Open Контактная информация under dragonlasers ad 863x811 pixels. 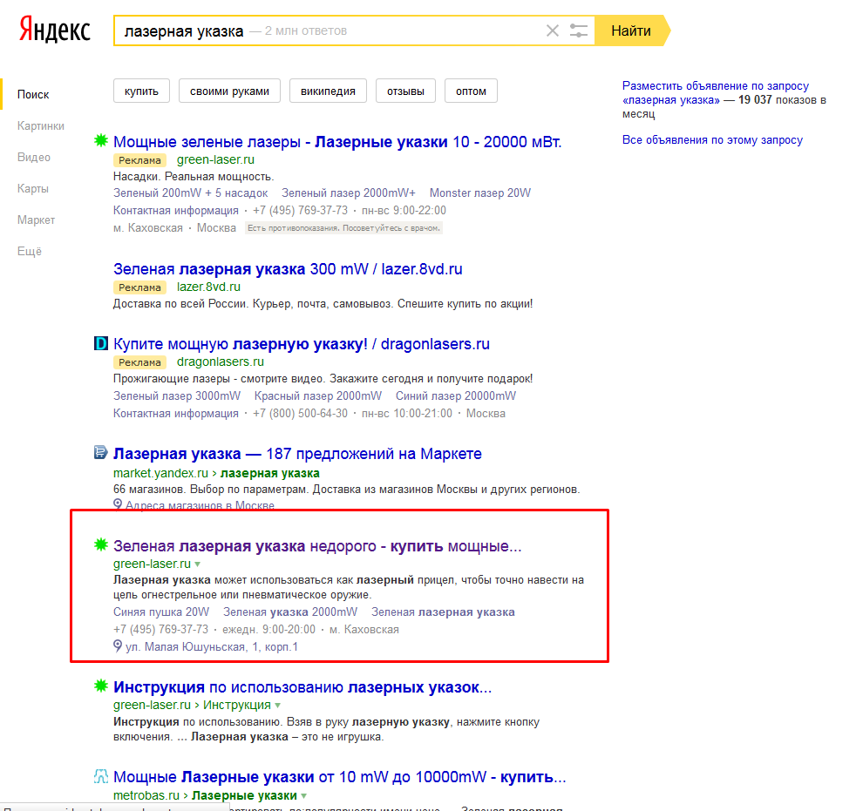point(176,414)
